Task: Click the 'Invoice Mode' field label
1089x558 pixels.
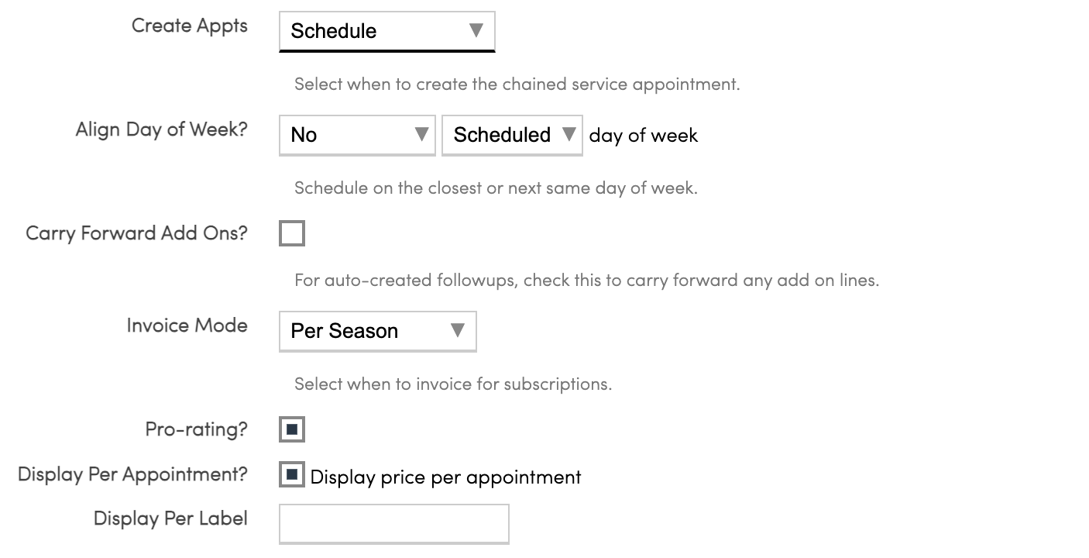Action: pyautogui.click(x=187, y=325)
